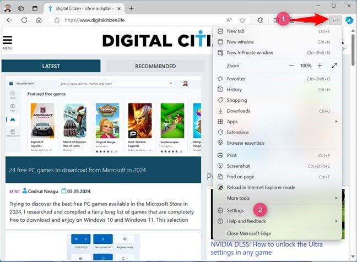Open the Edge profile avatar
Screen dimensions: 357x262
tap(8, 8)
